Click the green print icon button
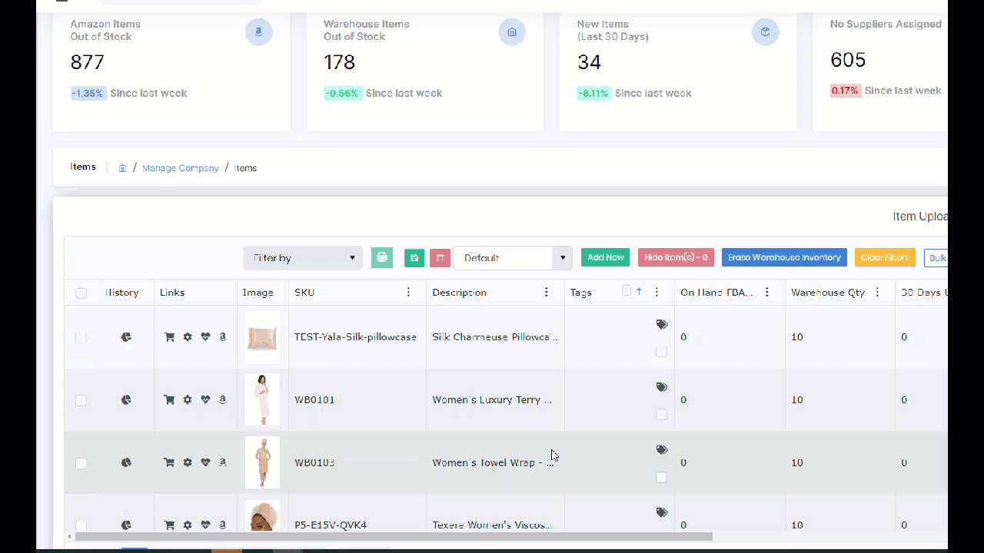Screen dimensions: 984x553 click(382, 258)
